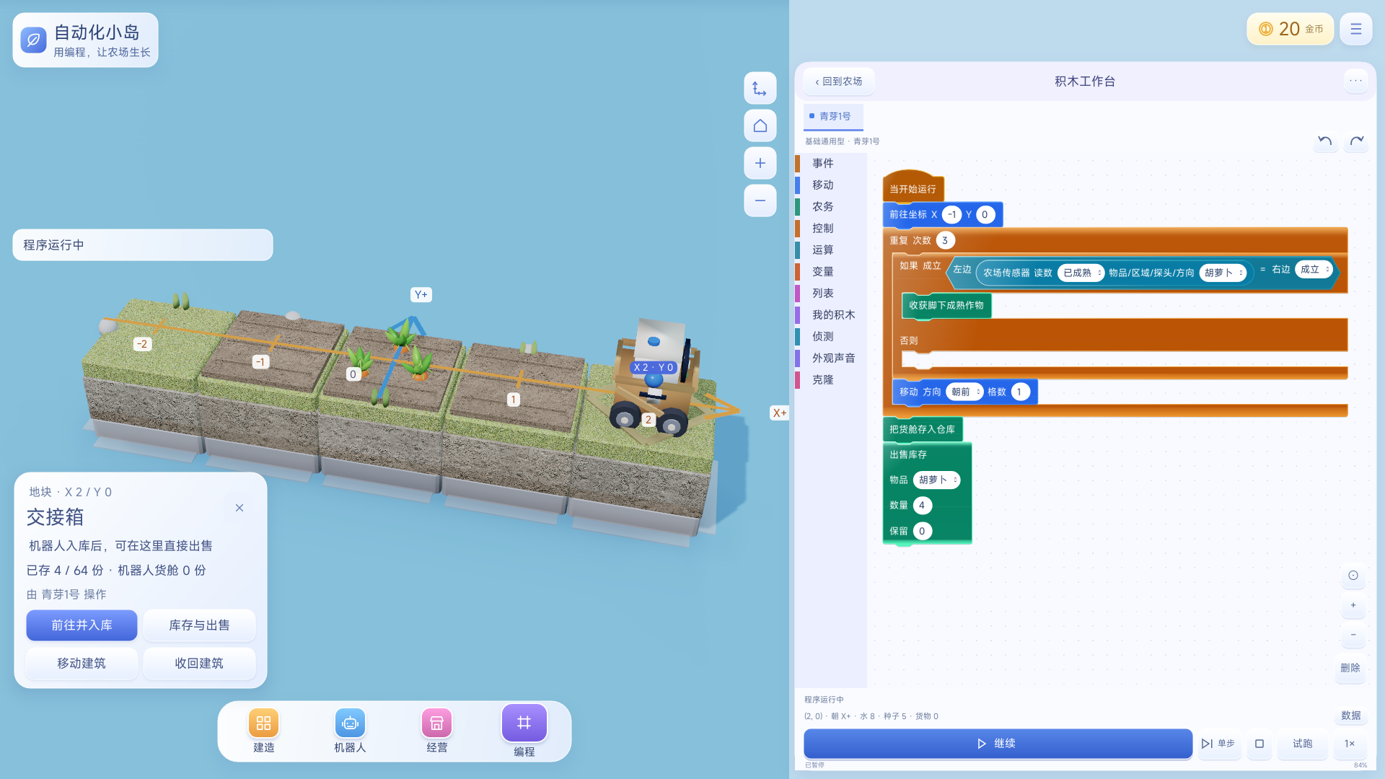Zoom in the farm view
1385x779 pixels.
click(760, 163)
